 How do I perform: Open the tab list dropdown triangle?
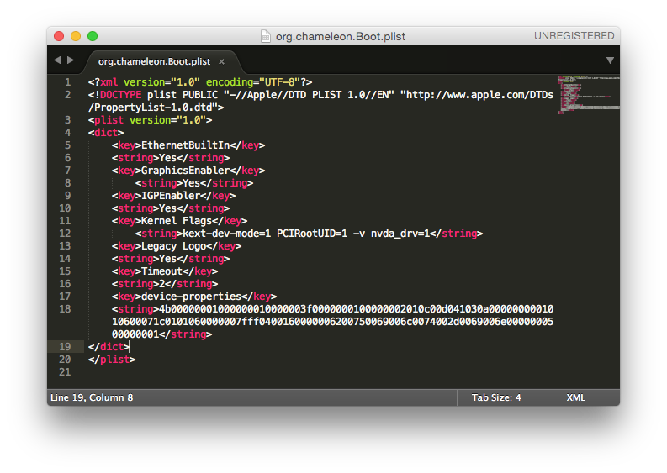click(x=610, y=60)
